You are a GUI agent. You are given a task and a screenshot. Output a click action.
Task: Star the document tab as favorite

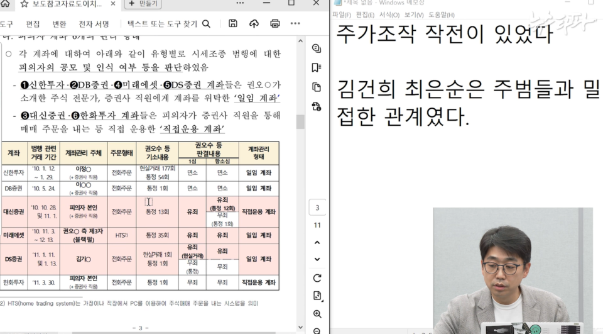pos(24,4)
